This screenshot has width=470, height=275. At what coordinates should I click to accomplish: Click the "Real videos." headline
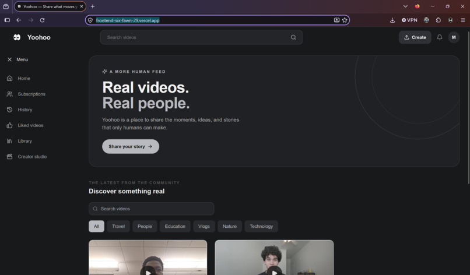(x=146, y=87)
